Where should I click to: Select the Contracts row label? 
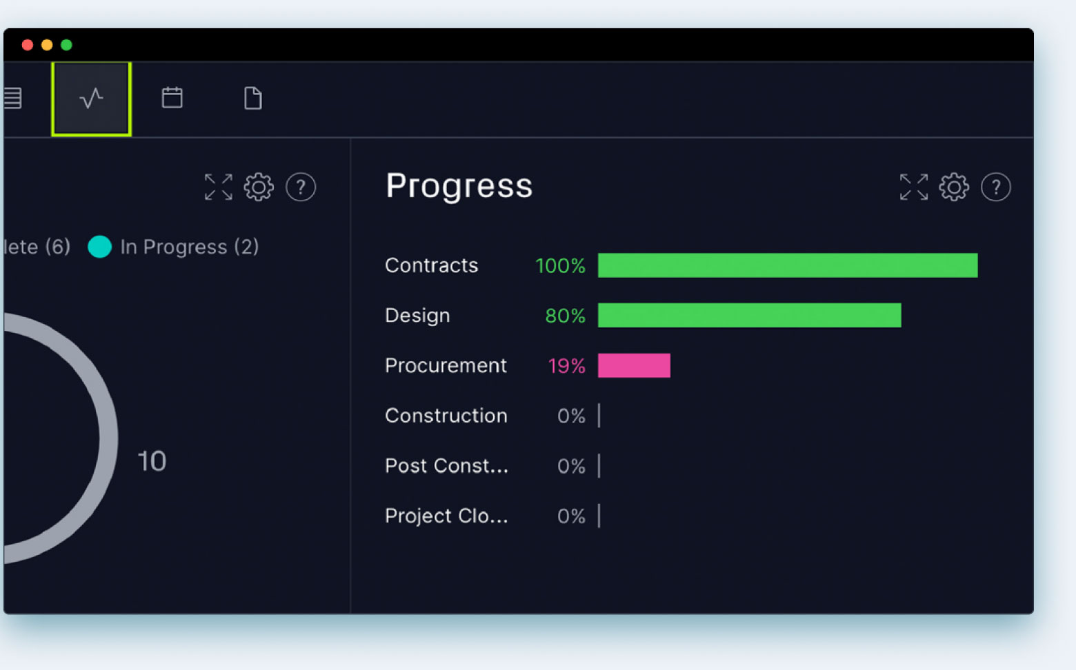tap(431, 265)
